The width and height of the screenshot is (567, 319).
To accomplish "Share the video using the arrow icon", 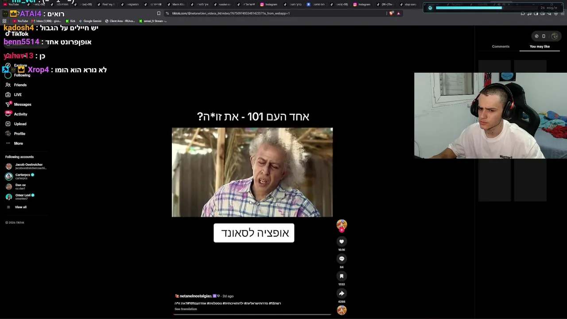I will click(x=342, y=293).
